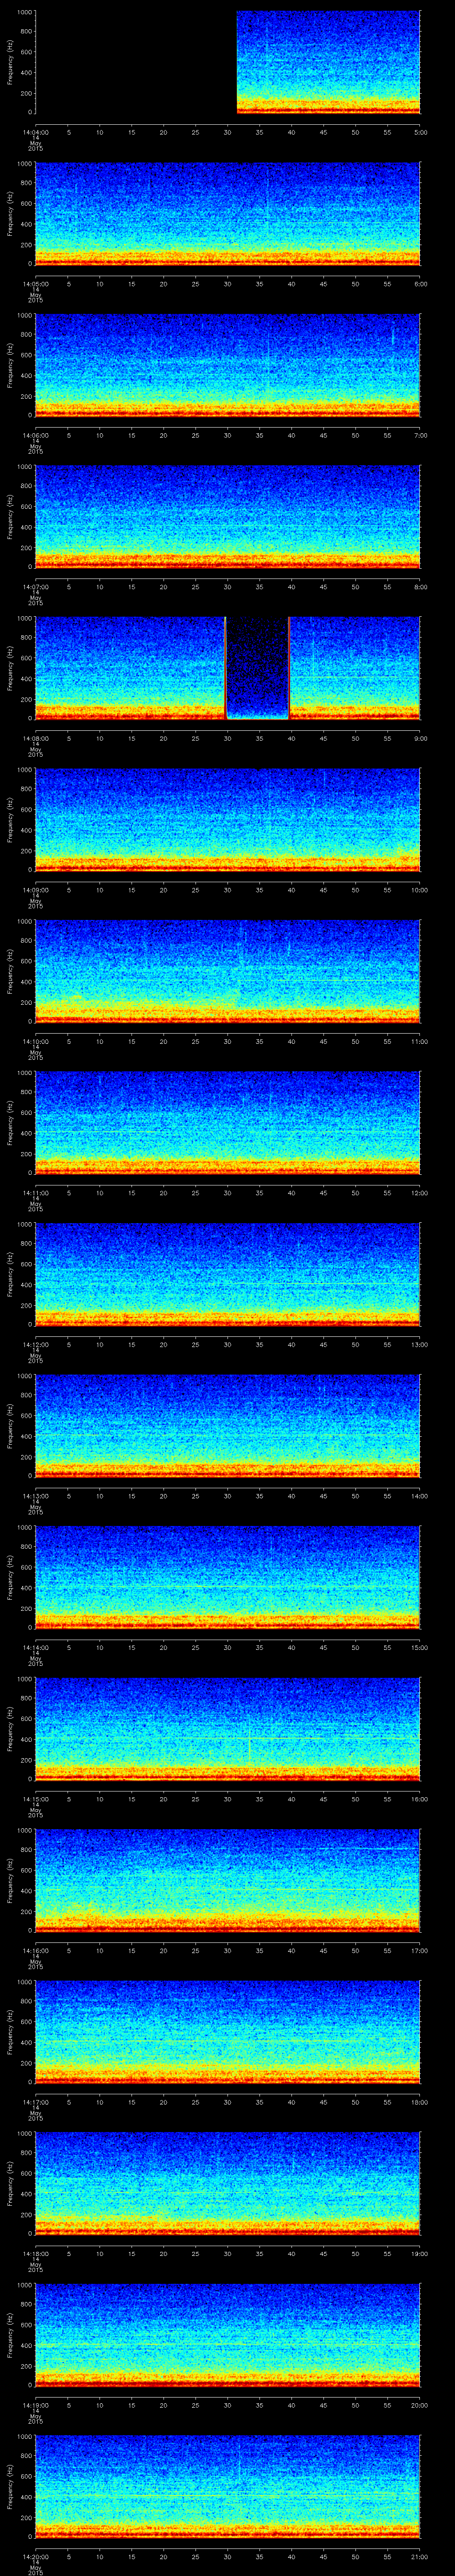455x2576 pixels.
Task: Select the spectrogram panel for 14:06:00–7:00
Action: point(228,365)
